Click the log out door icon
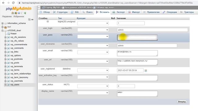 [x=16, y=13]
